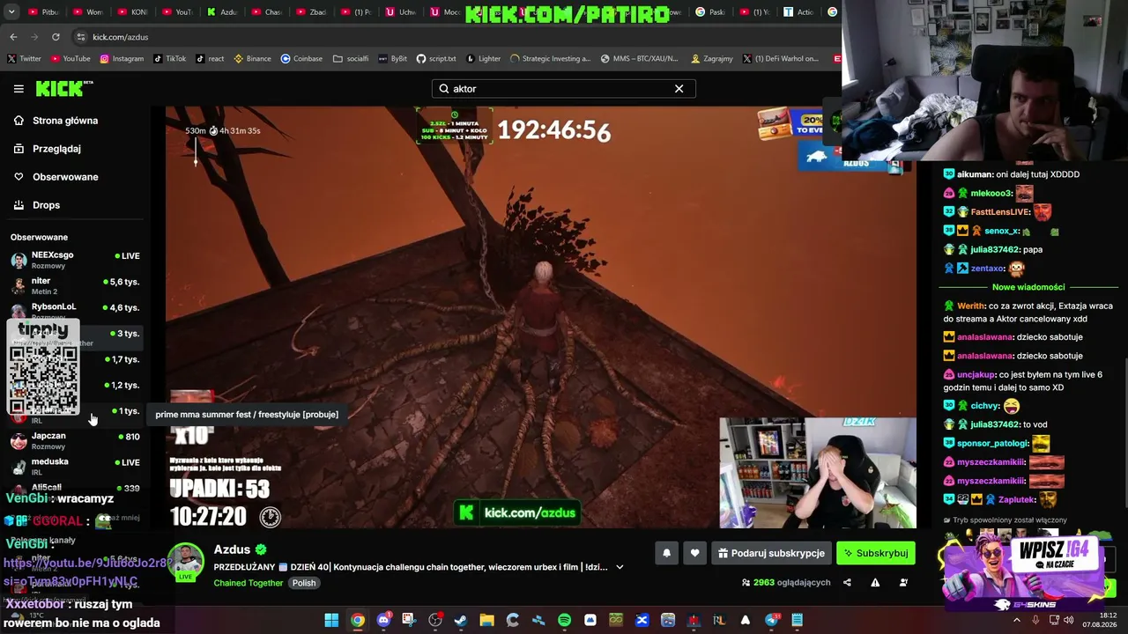
Task: Click the volume icon in system tray
Action: click(x=1069, y=621)
